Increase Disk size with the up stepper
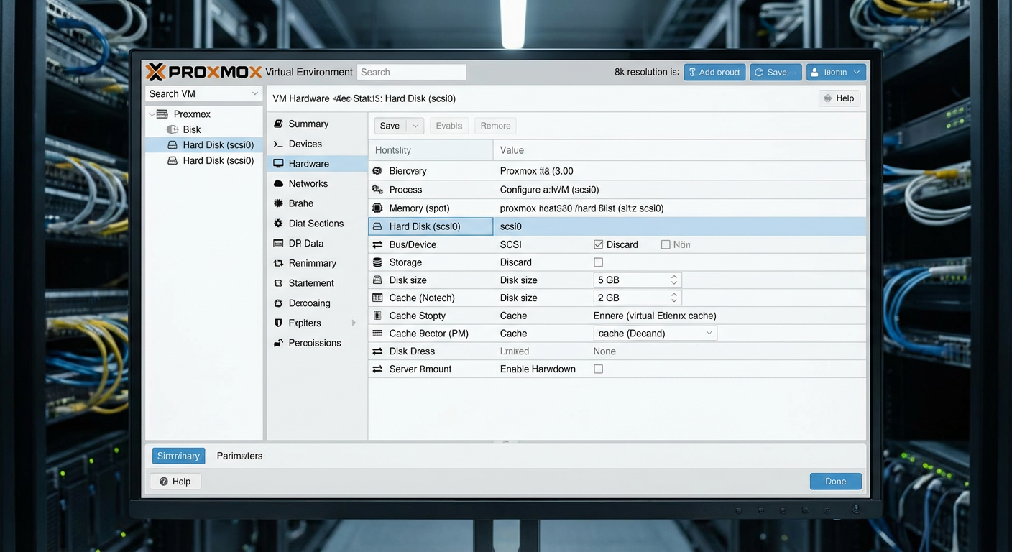Image resolution: width=1012 pixels, height=552 pixels. point(673,276)
